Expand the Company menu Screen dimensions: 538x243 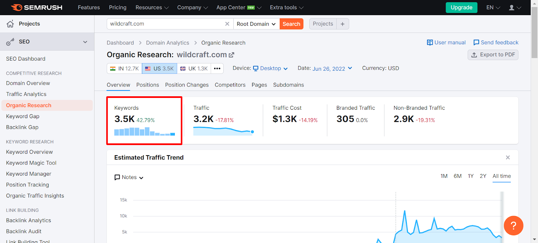193,7
